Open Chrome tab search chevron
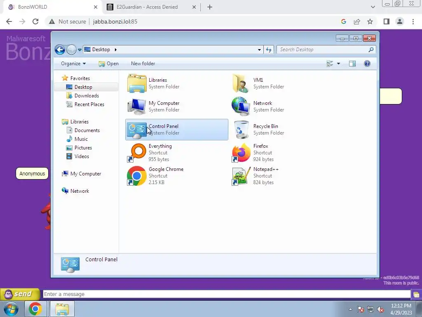This screenshot has height=317, width=422. [373, 7]
